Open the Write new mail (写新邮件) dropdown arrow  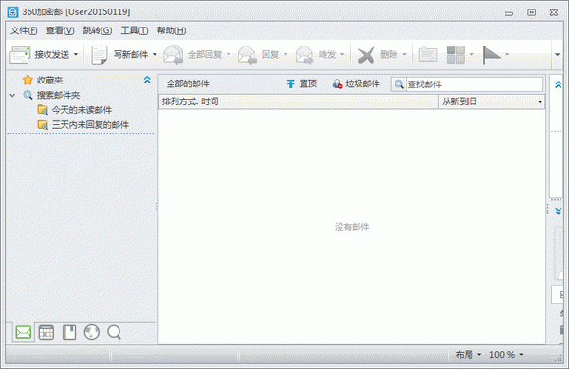(x=155, y=55)
